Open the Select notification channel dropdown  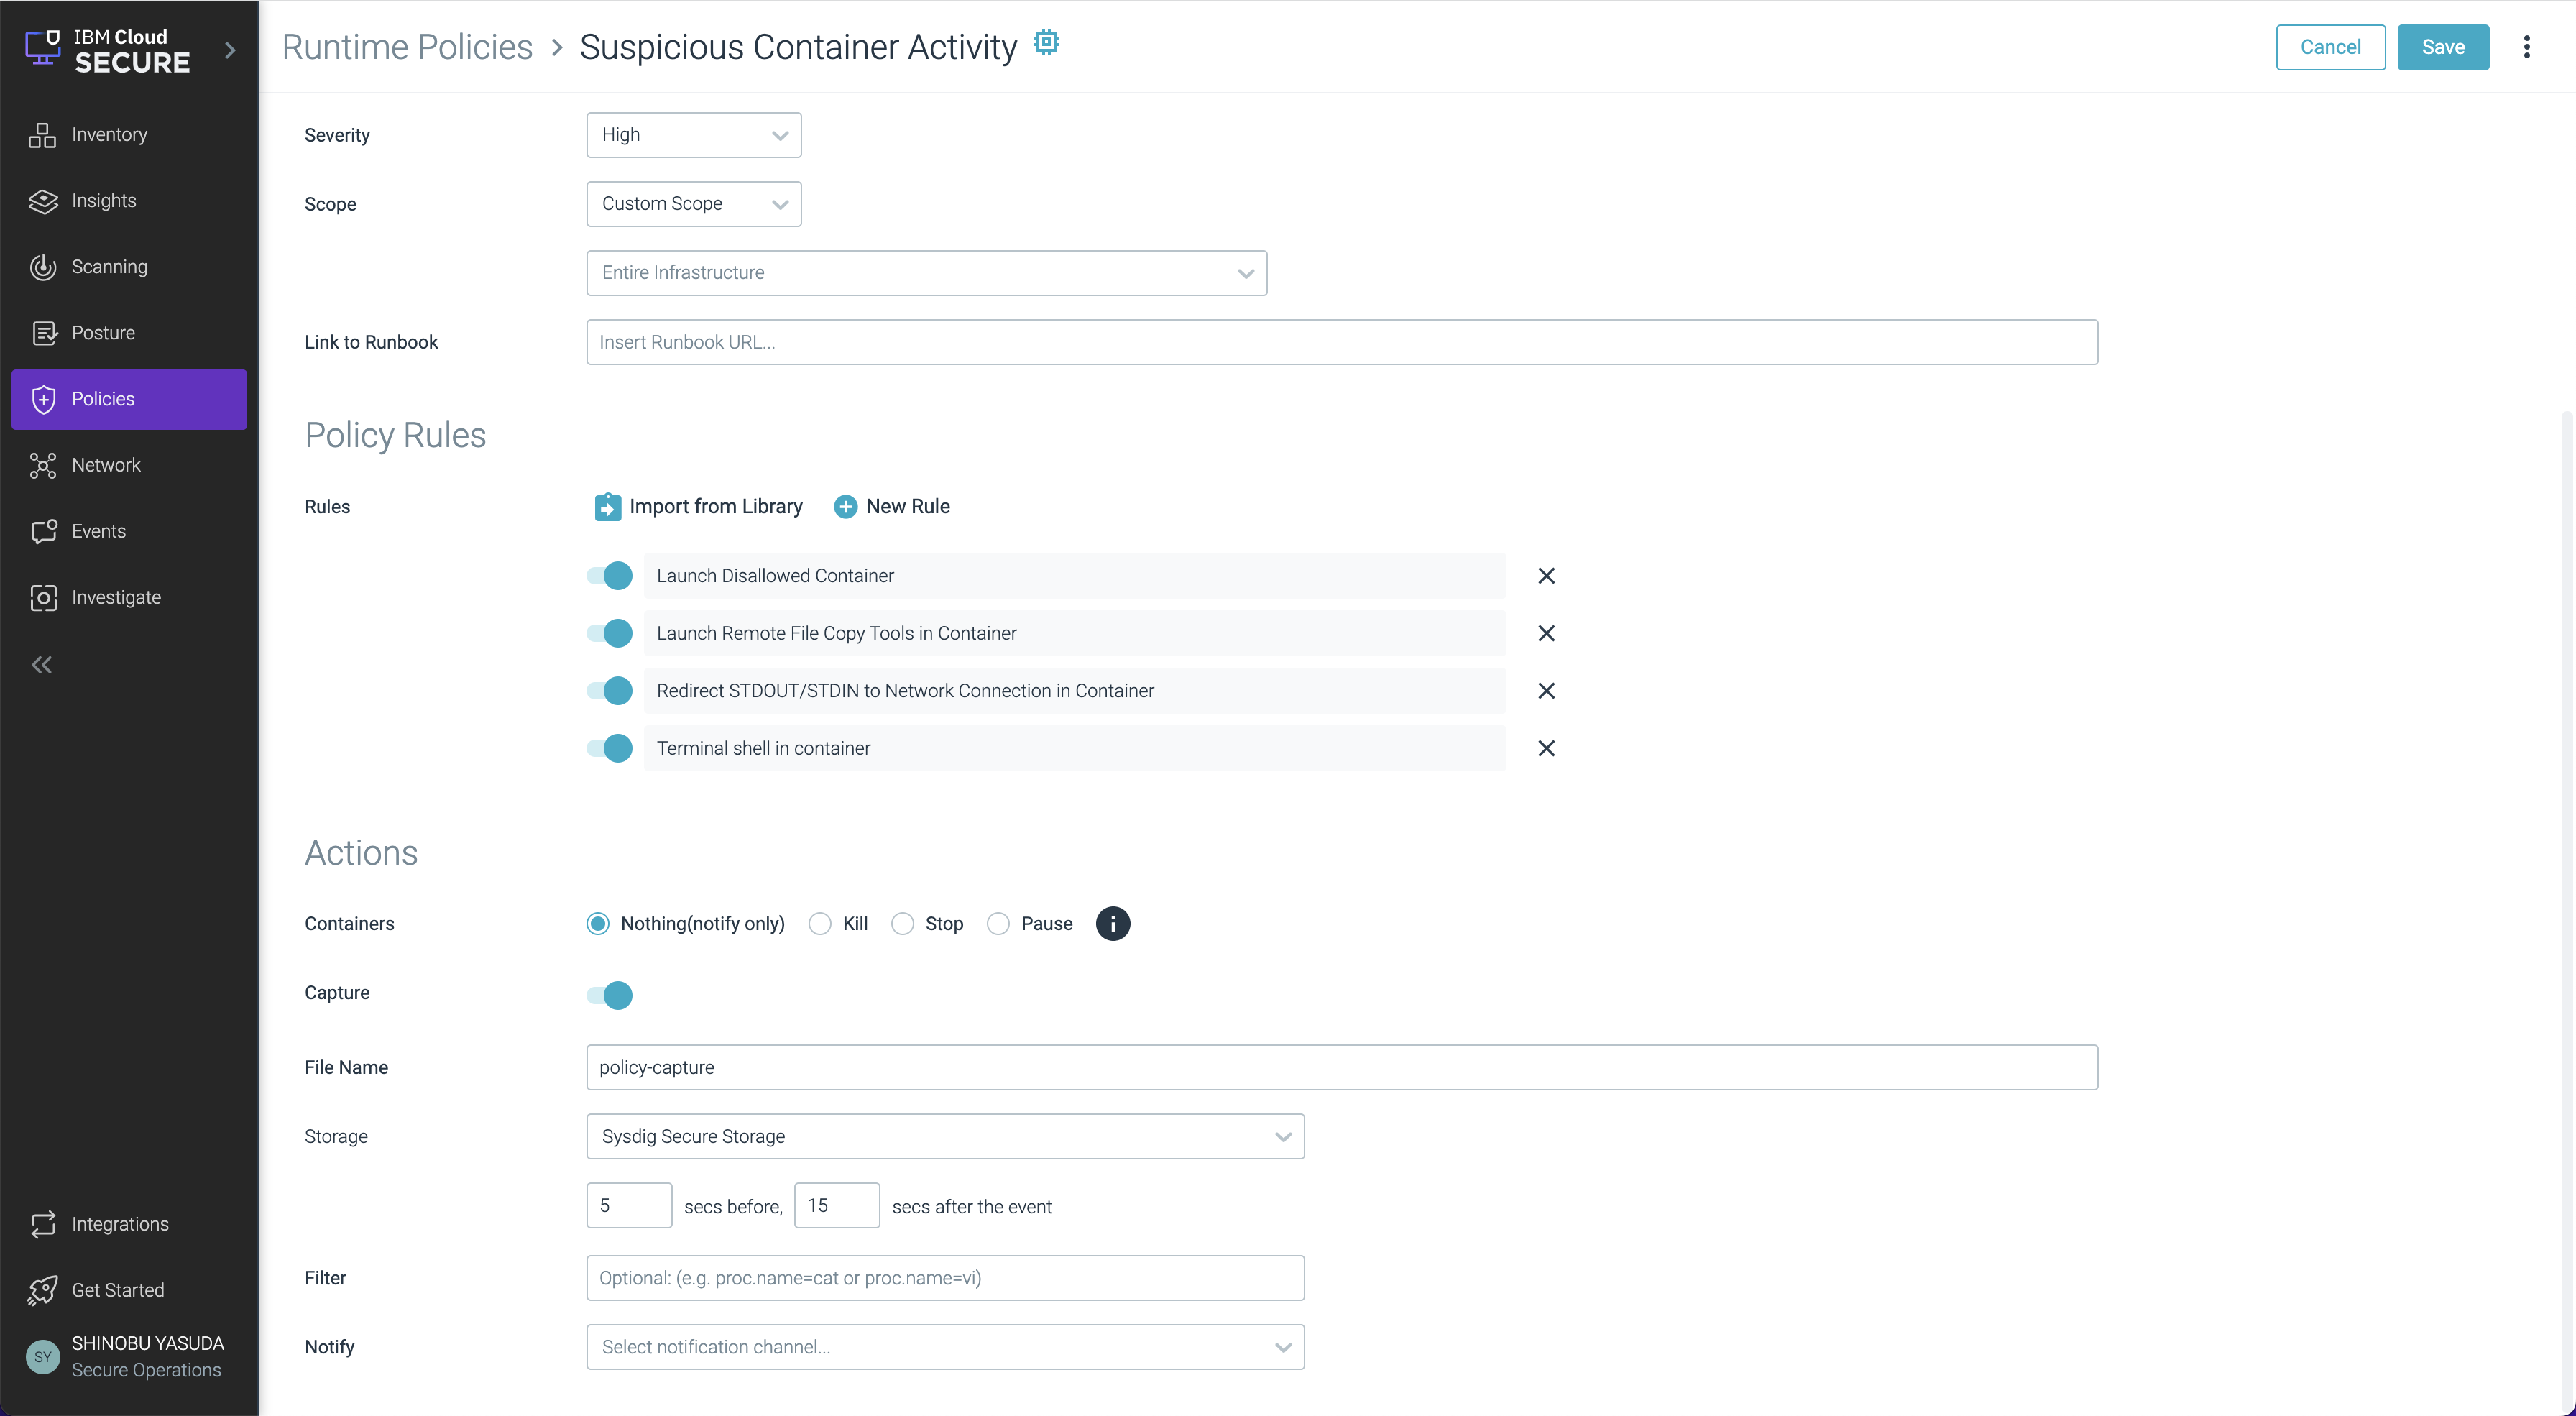[x=944, y=1347]
